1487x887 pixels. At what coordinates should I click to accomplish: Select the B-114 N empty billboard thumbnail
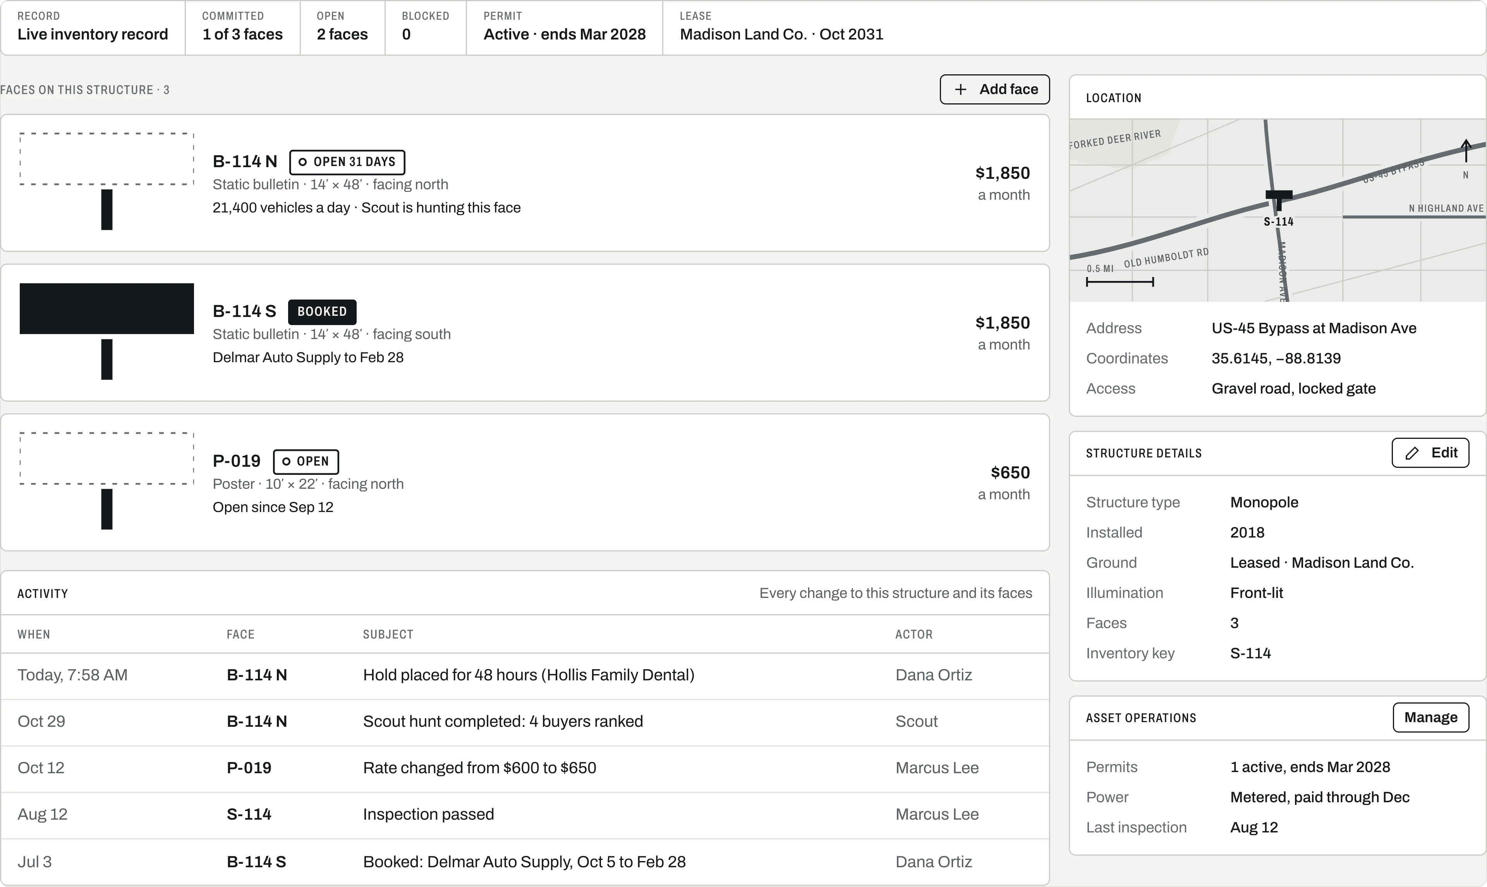[107, 181]
